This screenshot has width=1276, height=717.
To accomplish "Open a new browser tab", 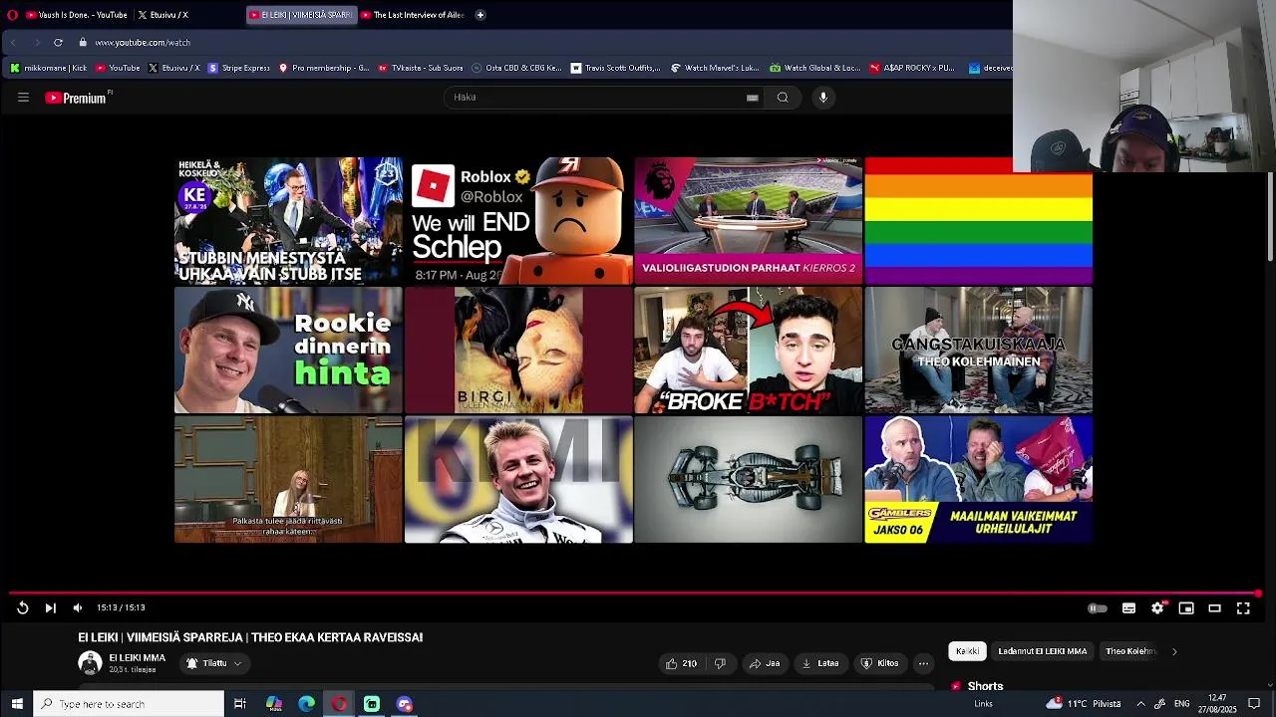I will coord(480,15).
